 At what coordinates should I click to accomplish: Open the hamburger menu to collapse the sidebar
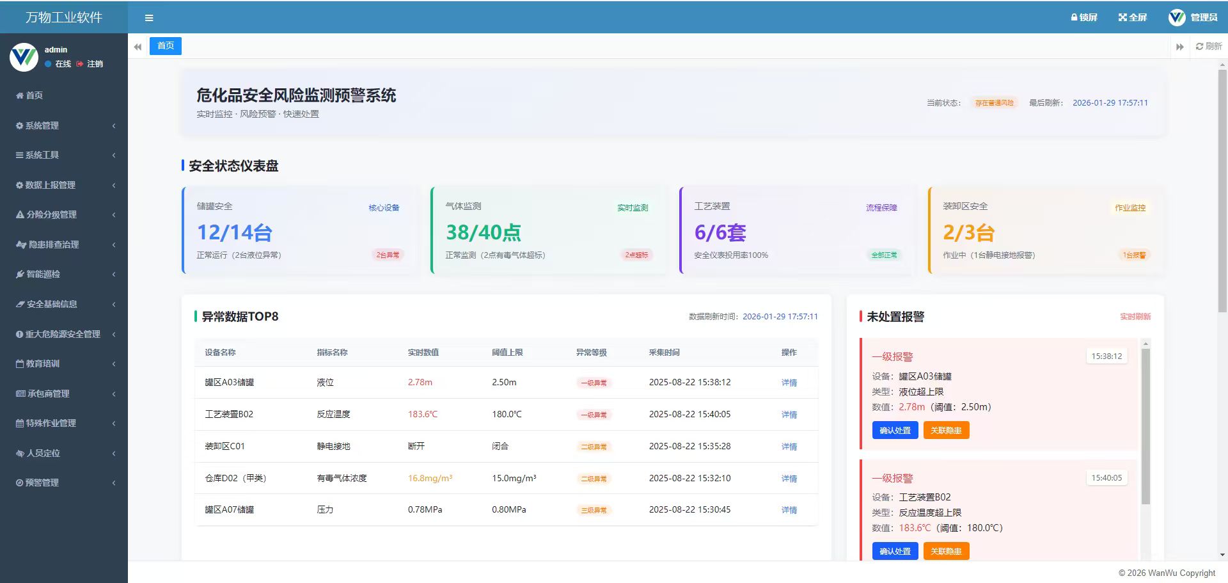click(149, 17)
